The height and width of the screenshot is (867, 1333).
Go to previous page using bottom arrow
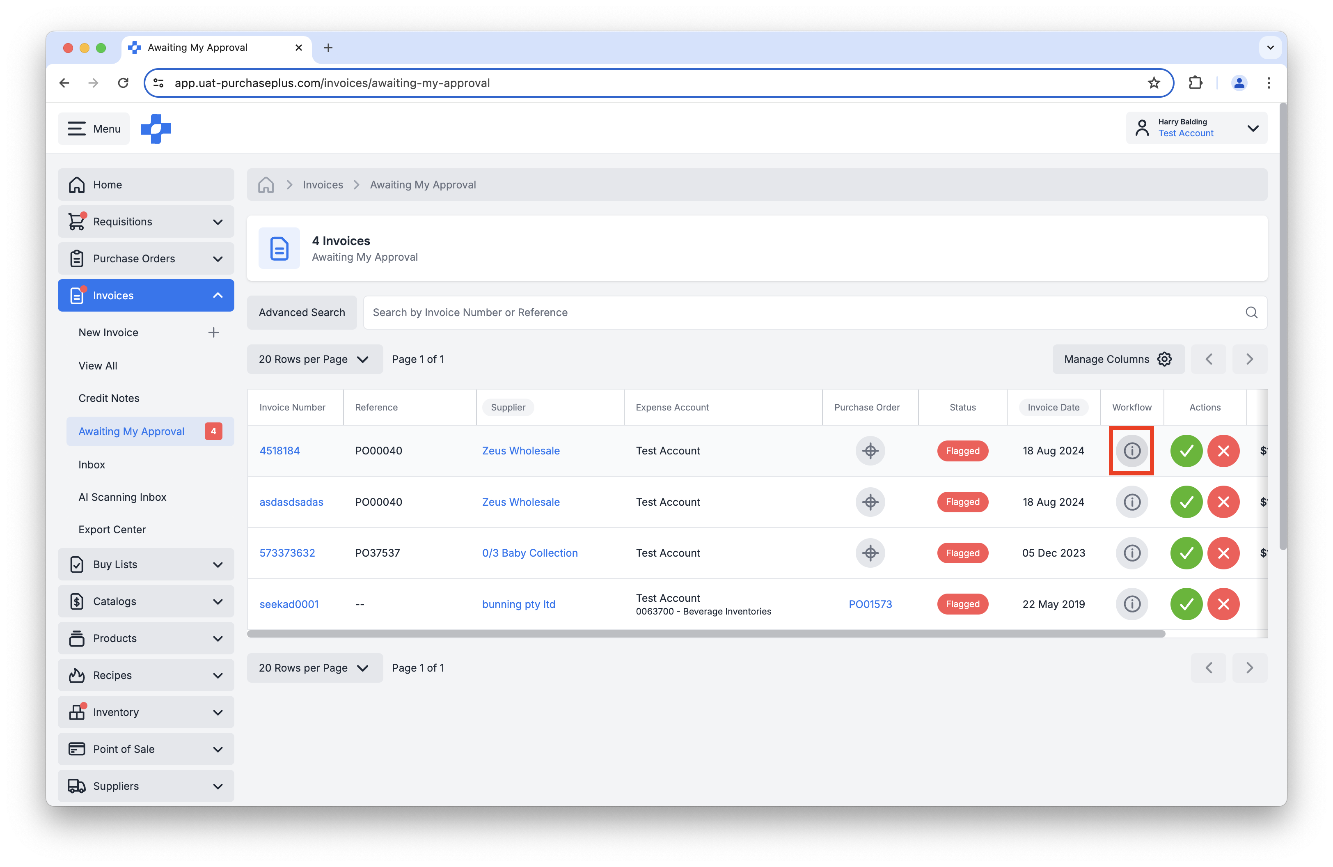coord(1208,667)
